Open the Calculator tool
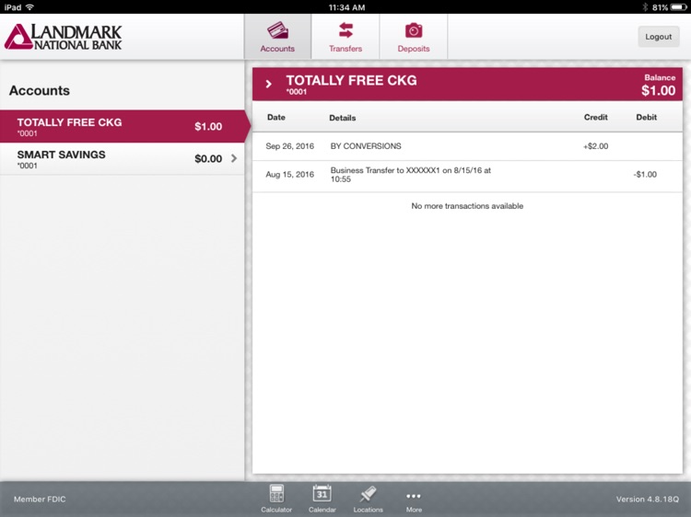The width and height of the screenshot is (691, 517). (x=276, y=499)
